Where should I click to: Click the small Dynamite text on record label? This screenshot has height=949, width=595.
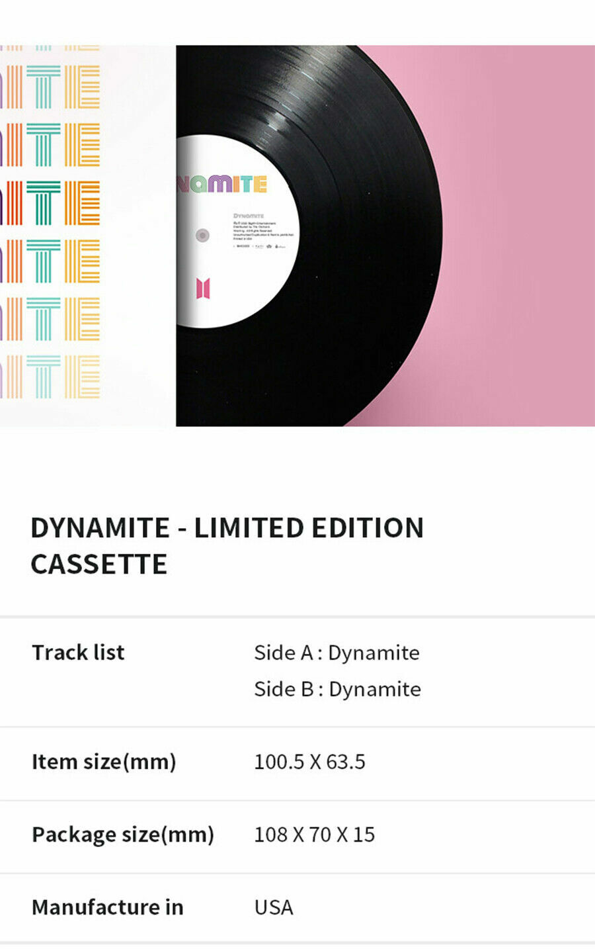249,216
